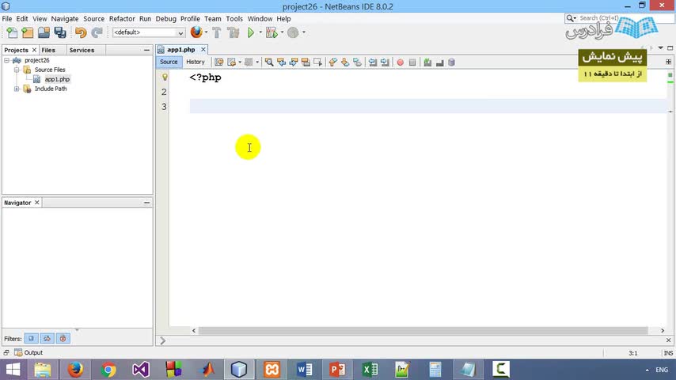Image resolution: width=676 pixels, height=380 pixels.
Task: Close the Navigator panel tab
Action: [x=37, y=203]
